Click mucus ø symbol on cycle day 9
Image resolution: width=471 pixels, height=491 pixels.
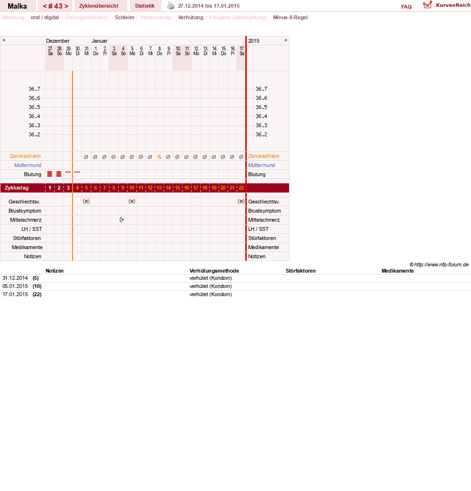(123, 157)
